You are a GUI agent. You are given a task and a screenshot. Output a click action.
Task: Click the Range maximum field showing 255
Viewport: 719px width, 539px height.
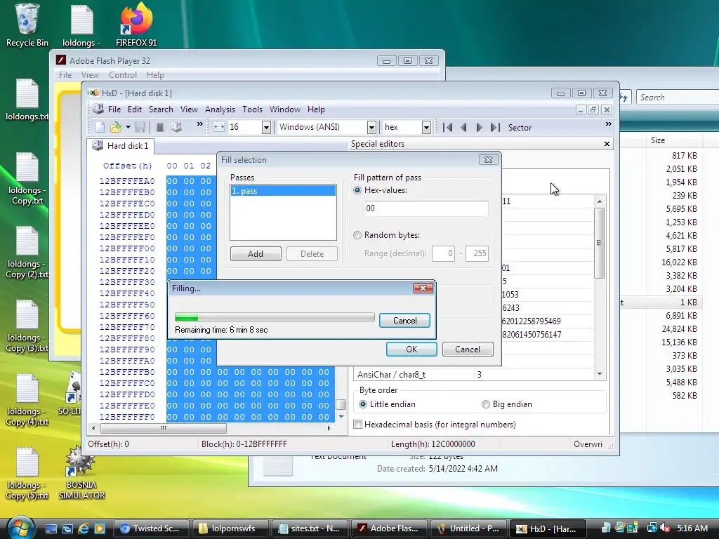tap(477, 253)
